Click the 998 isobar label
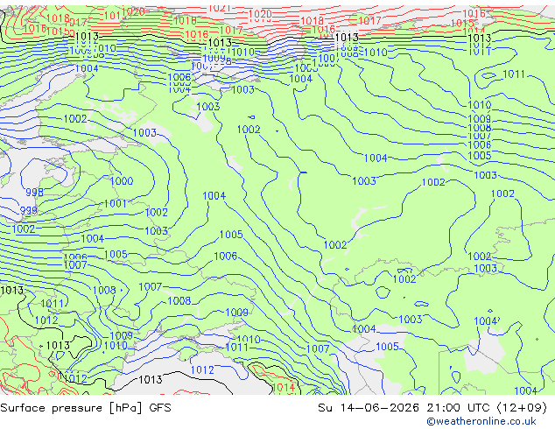 coord(35,193)
